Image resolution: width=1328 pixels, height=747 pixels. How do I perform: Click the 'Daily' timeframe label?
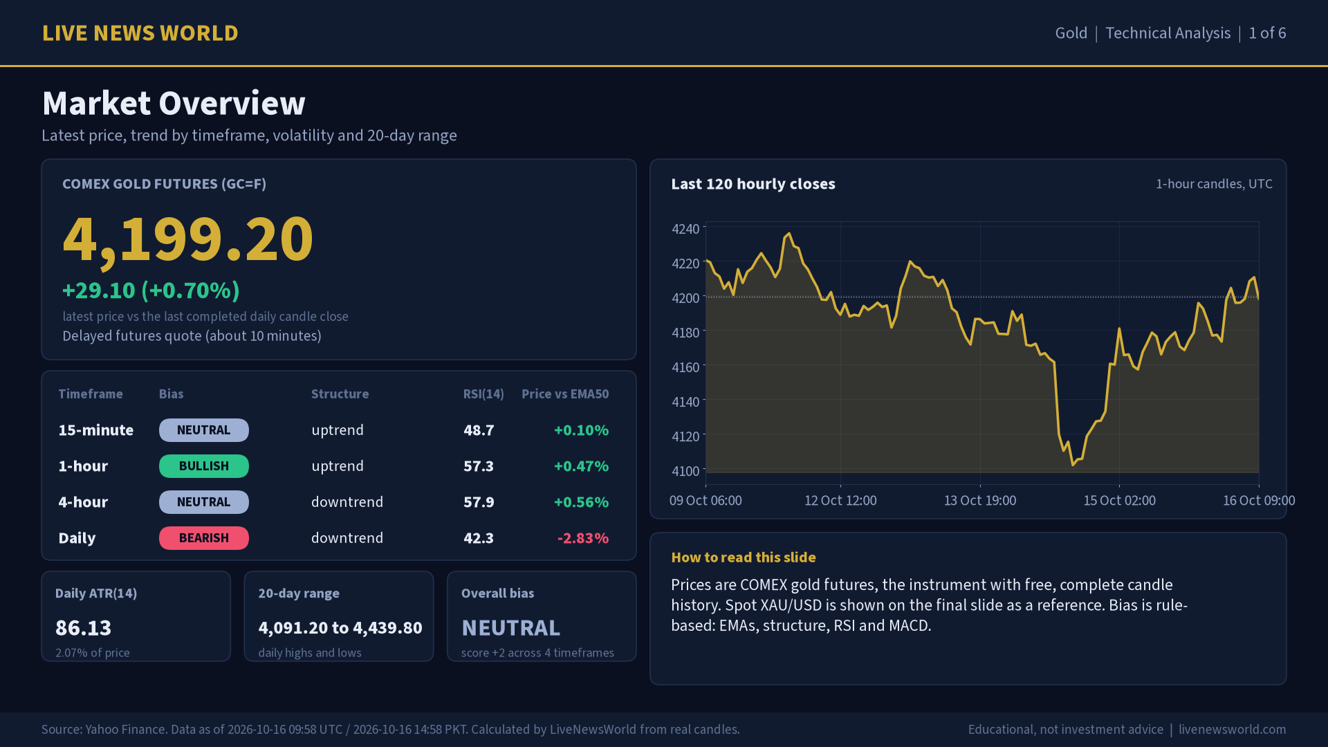click(77, 538)
